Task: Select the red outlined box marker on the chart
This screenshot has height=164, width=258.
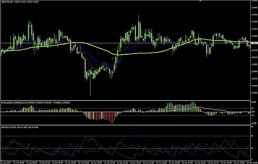Action: [105, 64]
